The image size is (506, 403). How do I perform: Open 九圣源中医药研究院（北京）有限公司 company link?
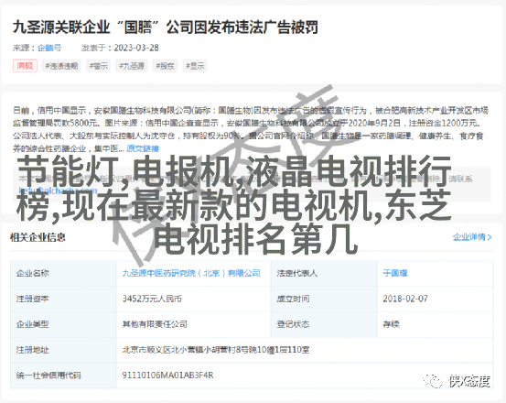click(x=191, y=273)
